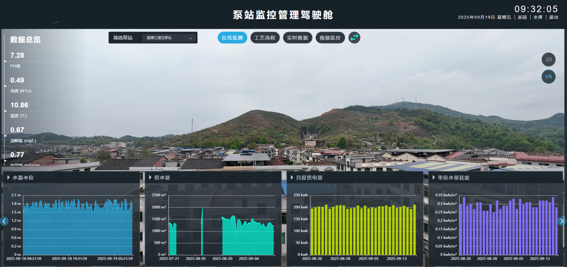Select the 在线监测 tab
The image size is (567, 267).
pyautogui.click(x=232, y=38)
